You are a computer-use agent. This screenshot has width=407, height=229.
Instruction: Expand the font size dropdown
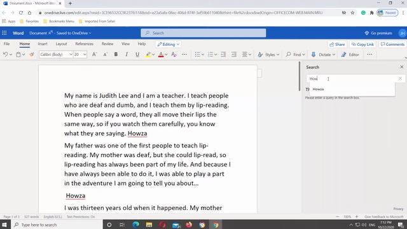click(x=85, y=54)
